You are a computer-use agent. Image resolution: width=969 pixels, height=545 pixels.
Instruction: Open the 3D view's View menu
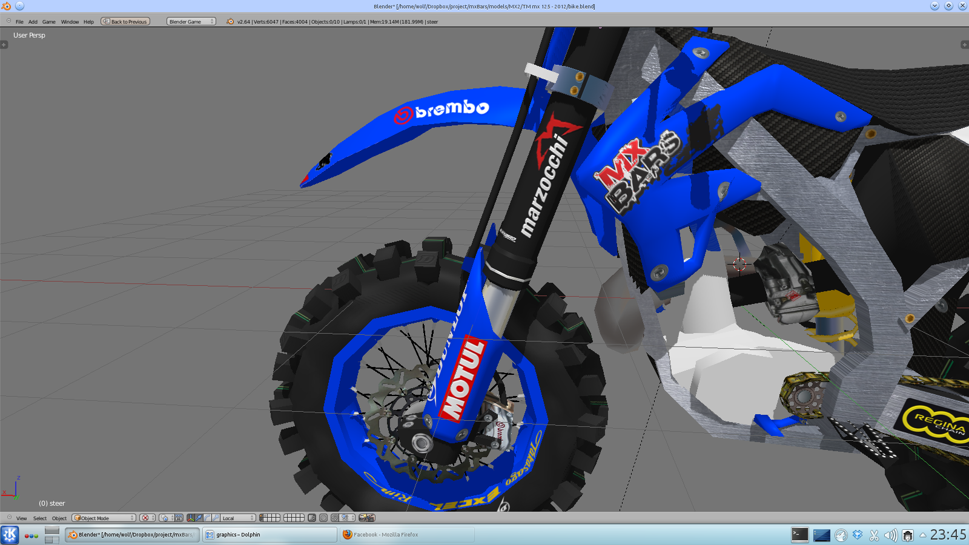[21, 518]
